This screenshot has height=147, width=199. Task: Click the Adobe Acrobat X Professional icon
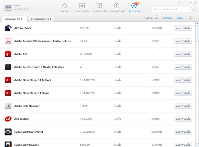[x=8, y=41]
